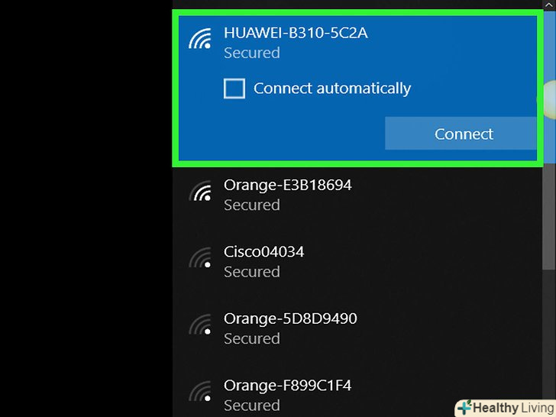This screenshot has width=556, height=417.
Task: Click the Connect automatically label
Action: click(x=332, y=89)
